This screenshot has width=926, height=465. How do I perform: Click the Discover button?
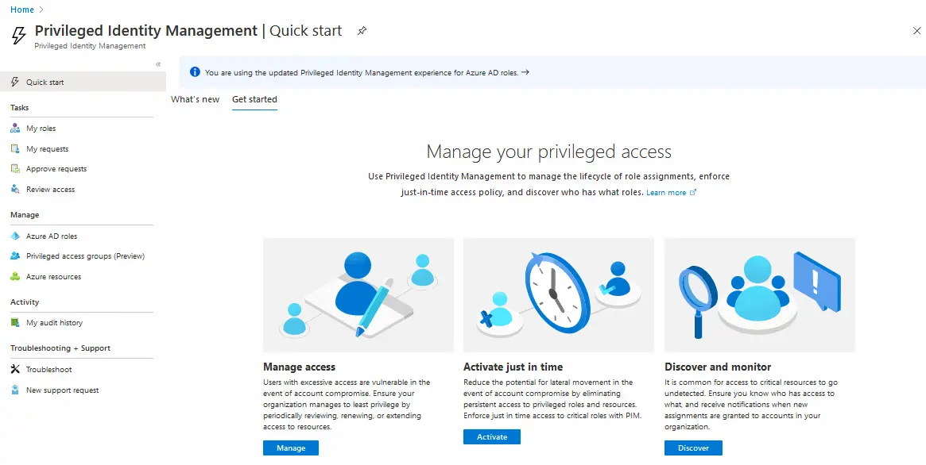click(x=693, y=448)
